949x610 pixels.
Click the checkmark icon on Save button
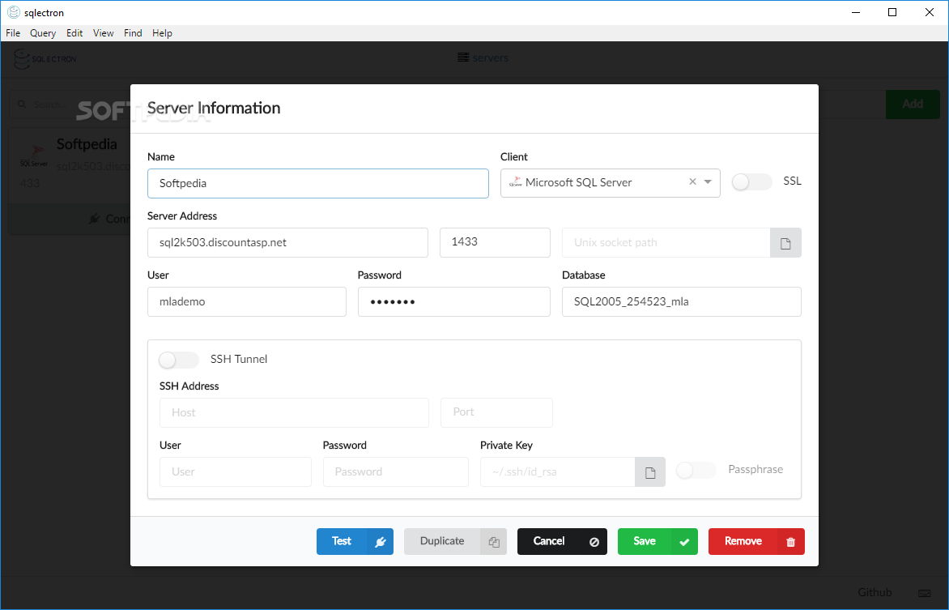tap(684, 542)
